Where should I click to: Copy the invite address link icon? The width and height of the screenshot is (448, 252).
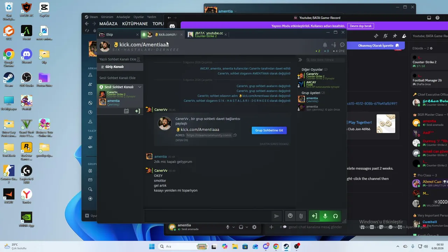tap(235, 135)
